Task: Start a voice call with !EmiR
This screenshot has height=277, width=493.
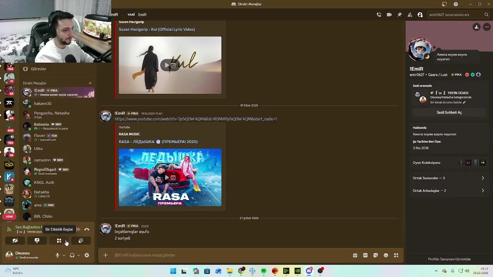Action: click(x=379, y=15)
